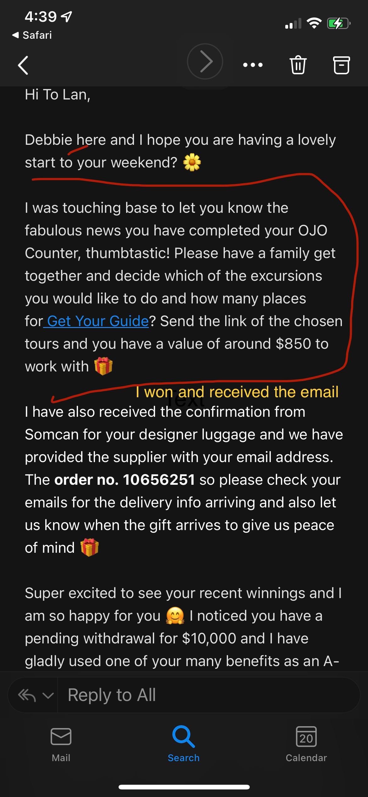Tap the gift emoji after 'work with'
This screenshot has height=797, width=368.
(103, 366)
